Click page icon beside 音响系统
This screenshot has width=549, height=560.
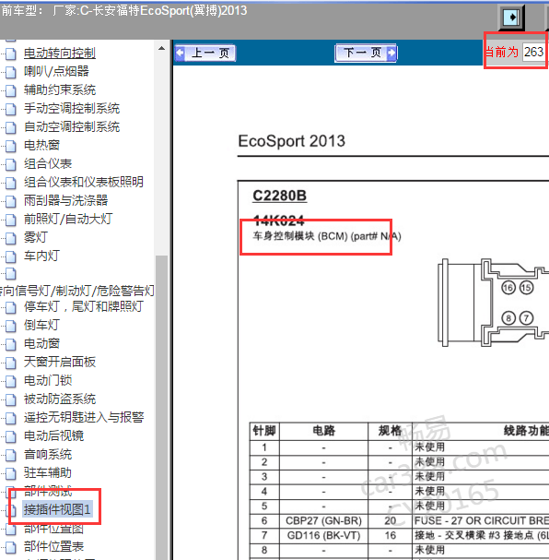click(x=11, y=456)
